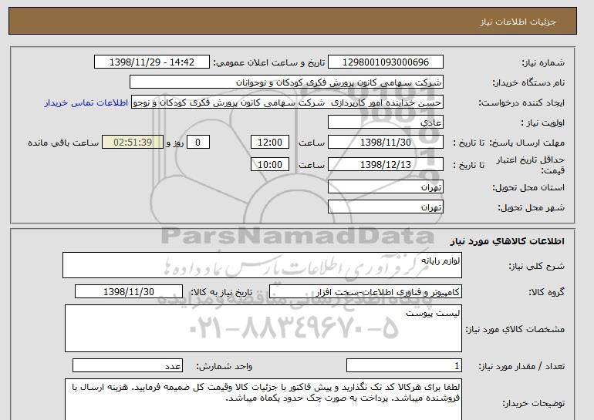Click the label شماره نیاز
This screenshot has width=594, height=420.
coord(543,63)
